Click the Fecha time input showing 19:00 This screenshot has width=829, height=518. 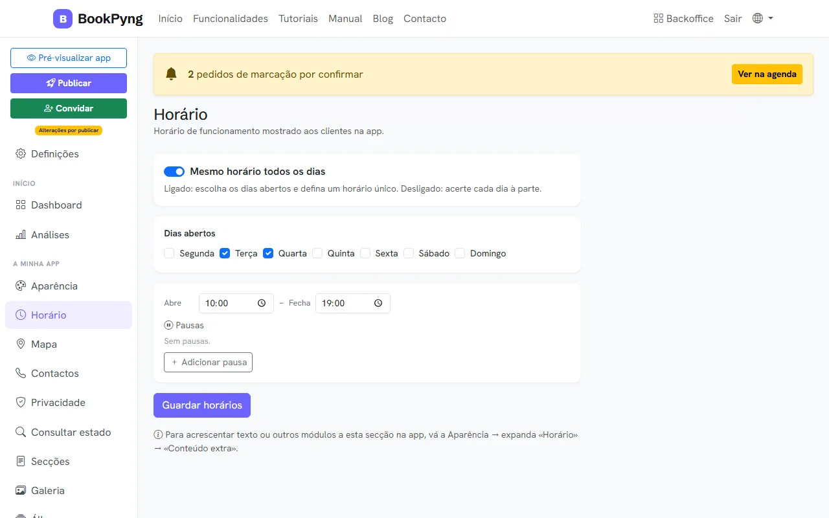[352, 303]
